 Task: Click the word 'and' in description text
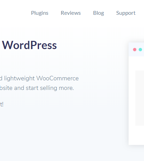(x=19, y=88)
